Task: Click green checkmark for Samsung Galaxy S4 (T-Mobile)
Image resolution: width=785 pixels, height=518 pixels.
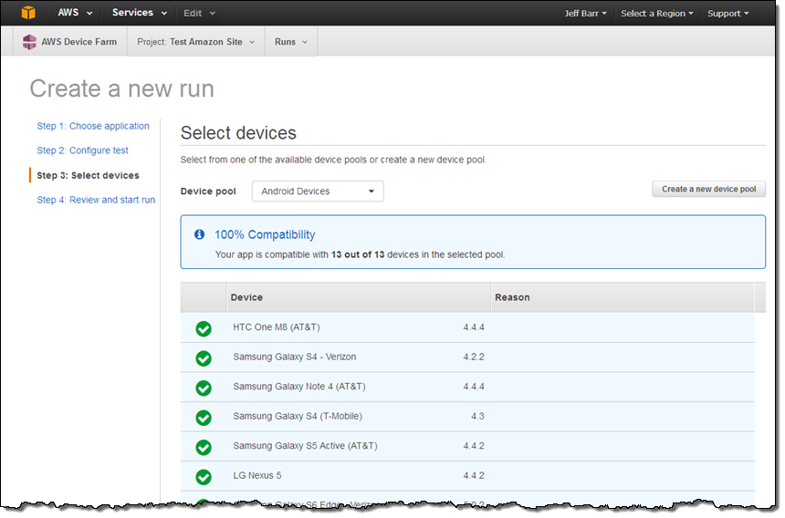Action: pyautogui.click(x=204, y=417)
